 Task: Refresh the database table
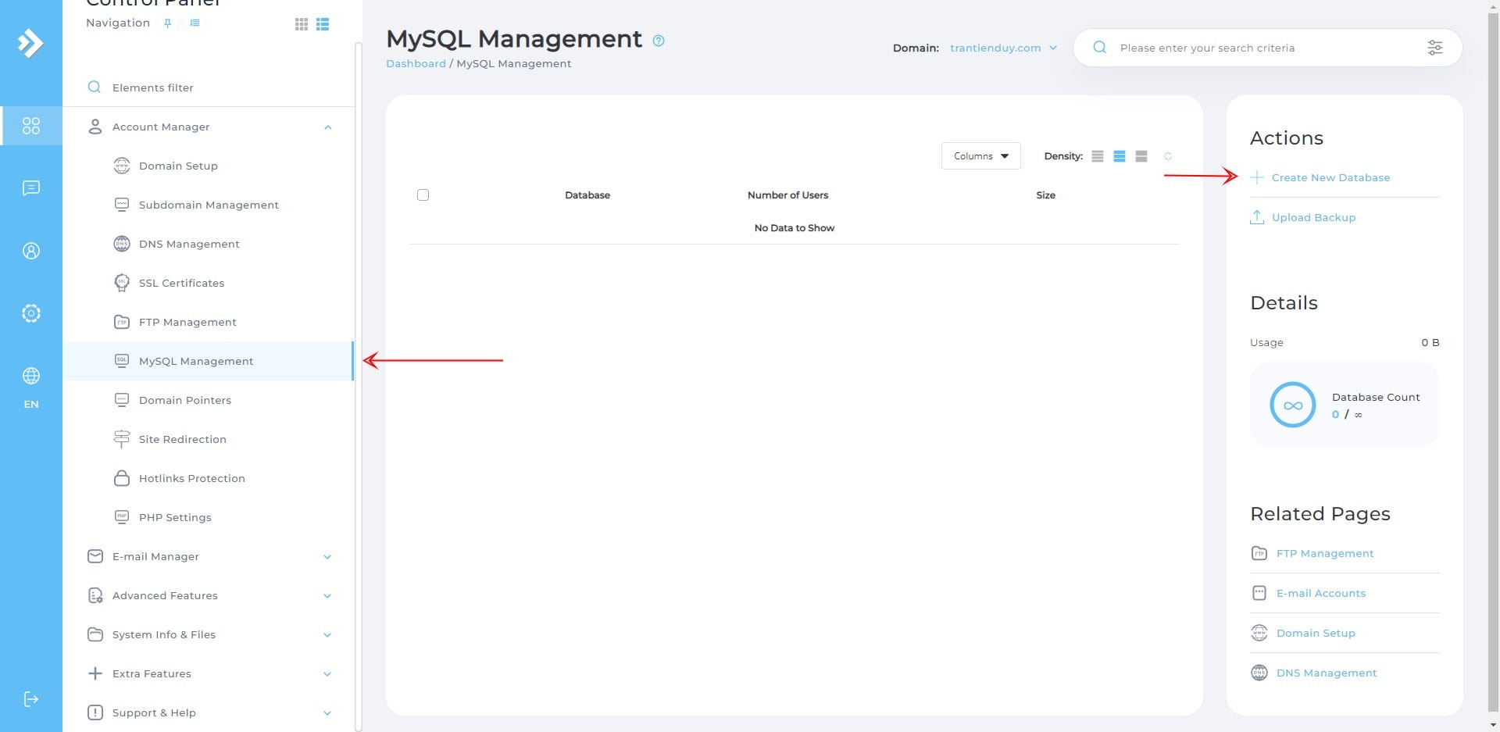pos(1168,156)
